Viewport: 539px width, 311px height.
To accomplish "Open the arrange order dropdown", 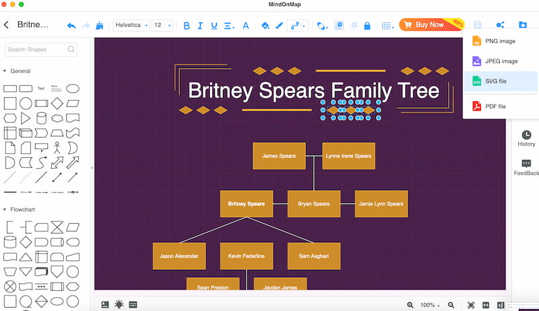I will click(322, 26).
